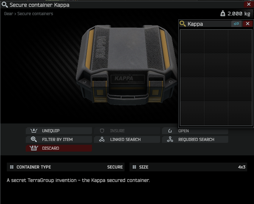The image size is (254, 204).
Task: Click the SIZE label
Action: [144, 167]
